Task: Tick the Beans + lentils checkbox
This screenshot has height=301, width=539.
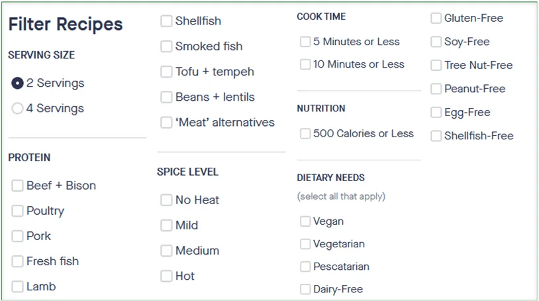Action: [166, 97]
